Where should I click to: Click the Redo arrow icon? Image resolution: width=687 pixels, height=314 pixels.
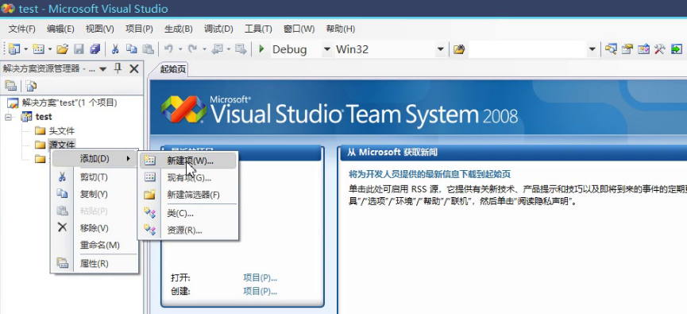(192, 49)
